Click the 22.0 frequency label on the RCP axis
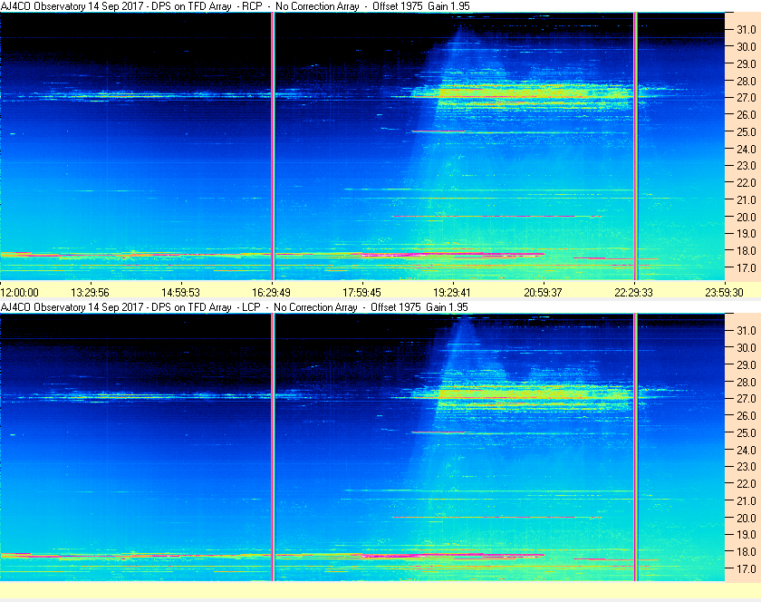This screenshot has width=761, height=602. coord(747,183)
